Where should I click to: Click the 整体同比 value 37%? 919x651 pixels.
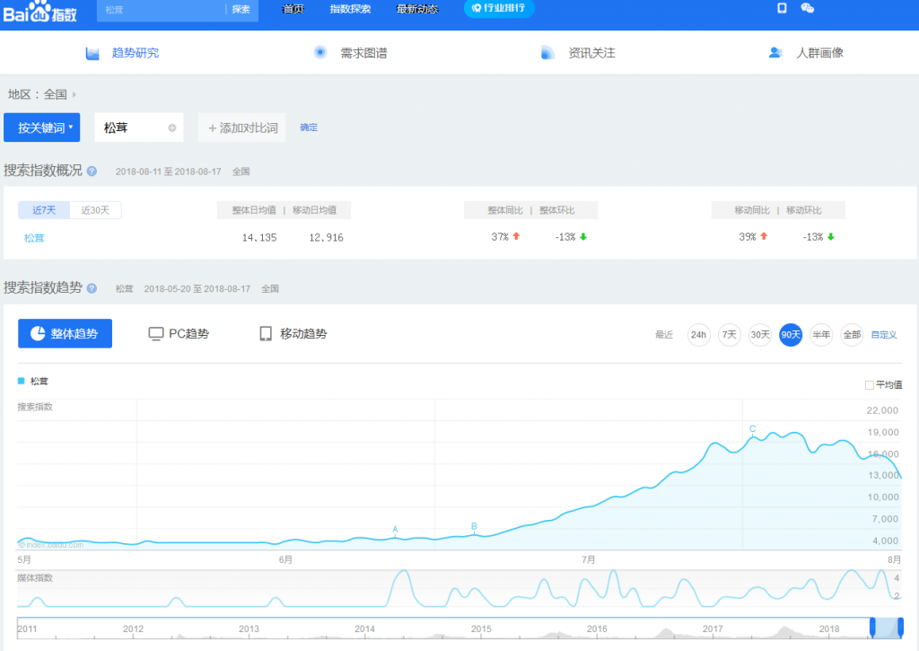coord(500,237)
